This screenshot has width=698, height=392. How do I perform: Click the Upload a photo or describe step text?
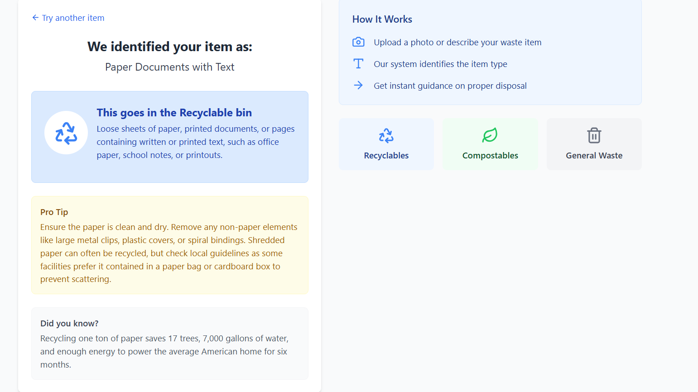(x=457, y=42)
